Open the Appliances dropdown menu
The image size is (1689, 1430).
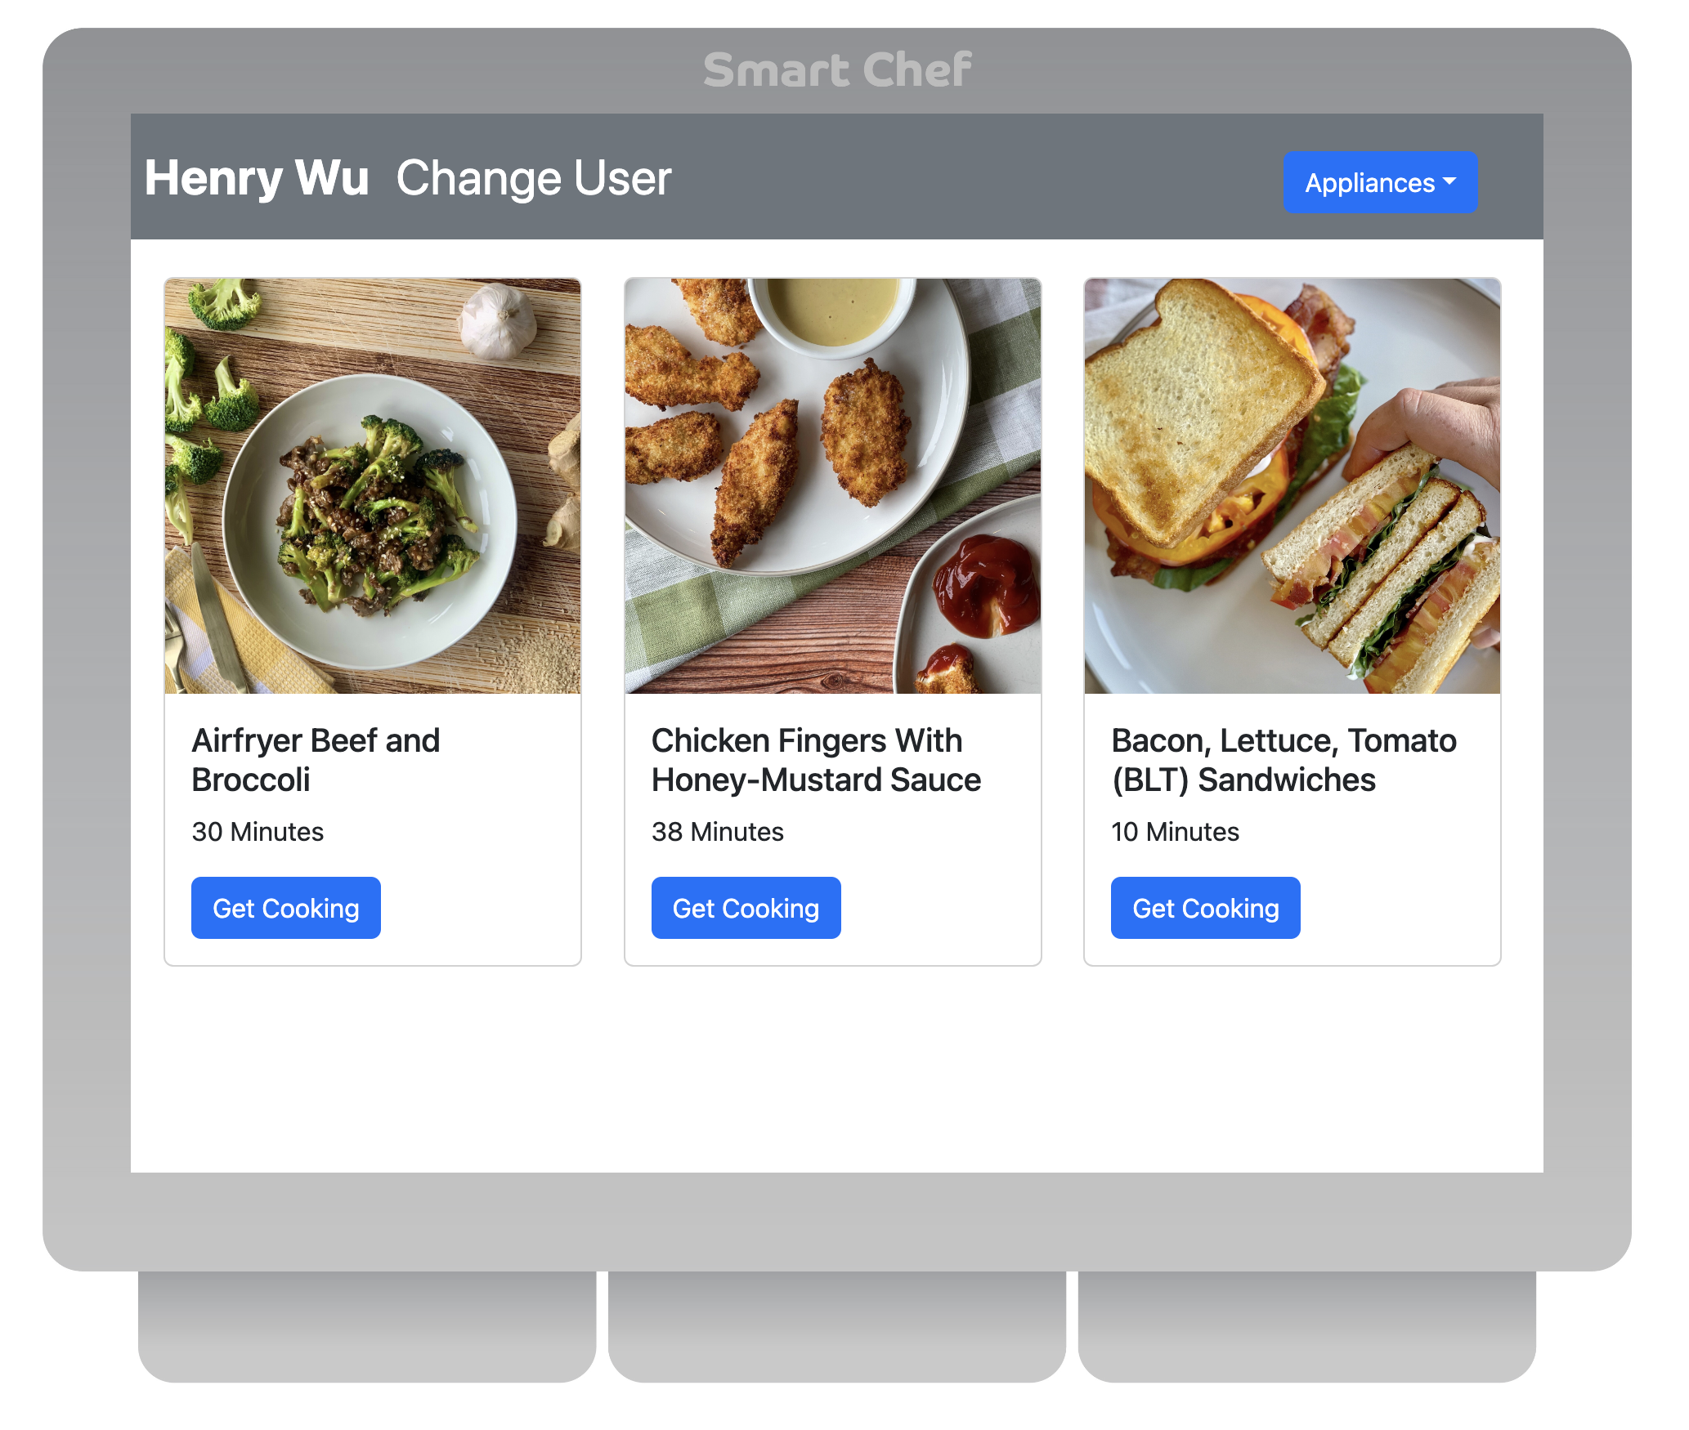[1379, 182]
